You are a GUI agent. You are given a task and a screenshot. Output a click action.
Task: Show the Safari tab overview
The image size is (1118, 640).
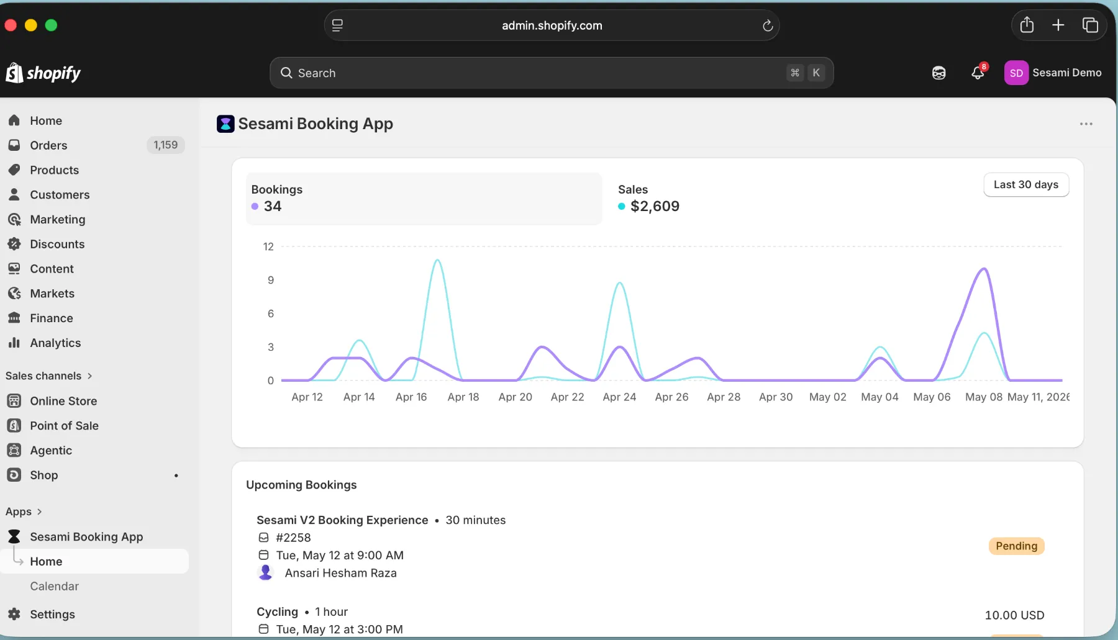[1090, 25]
